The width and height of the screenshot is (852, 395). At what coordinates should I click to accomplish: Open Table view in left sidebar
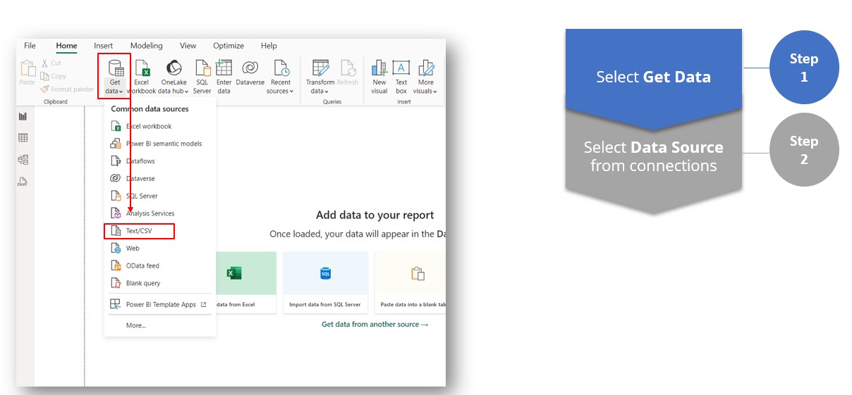pos(23,138)
